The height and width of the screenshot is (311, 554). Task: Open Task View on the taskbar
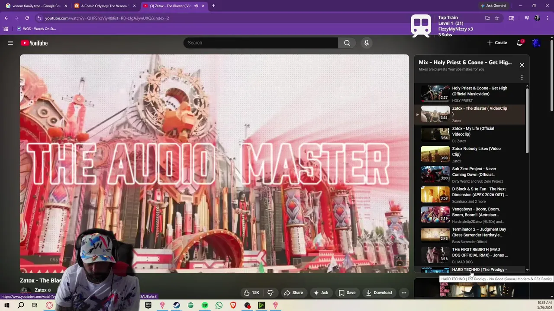tap(35, 305)
